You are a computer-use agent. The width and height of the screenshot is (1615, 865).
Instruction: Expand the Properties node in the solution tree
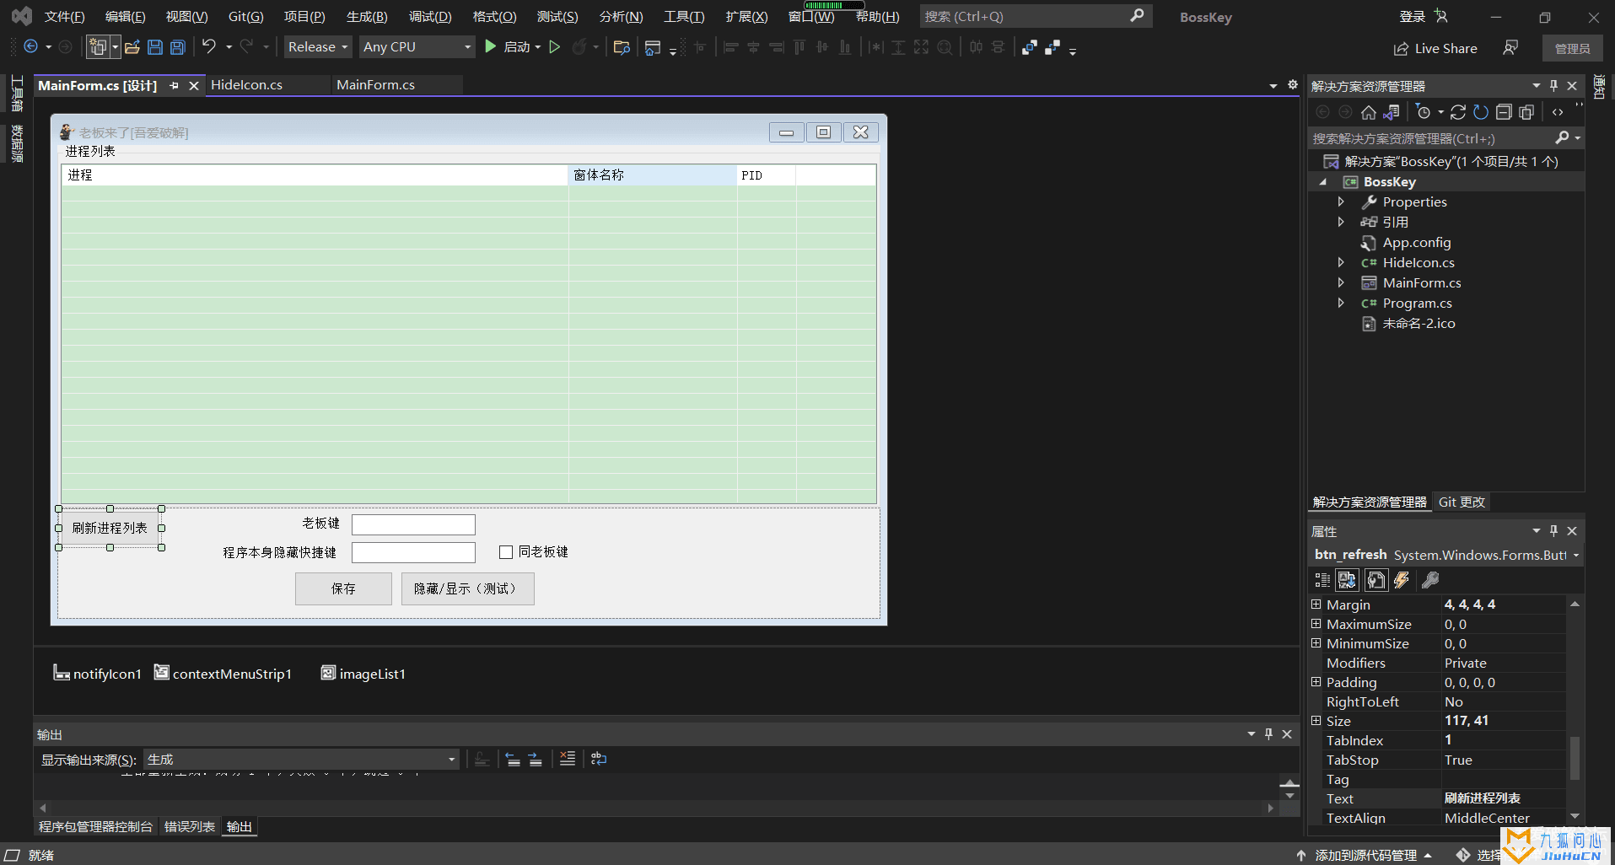pyautogui.click(x=1341, y=201)
